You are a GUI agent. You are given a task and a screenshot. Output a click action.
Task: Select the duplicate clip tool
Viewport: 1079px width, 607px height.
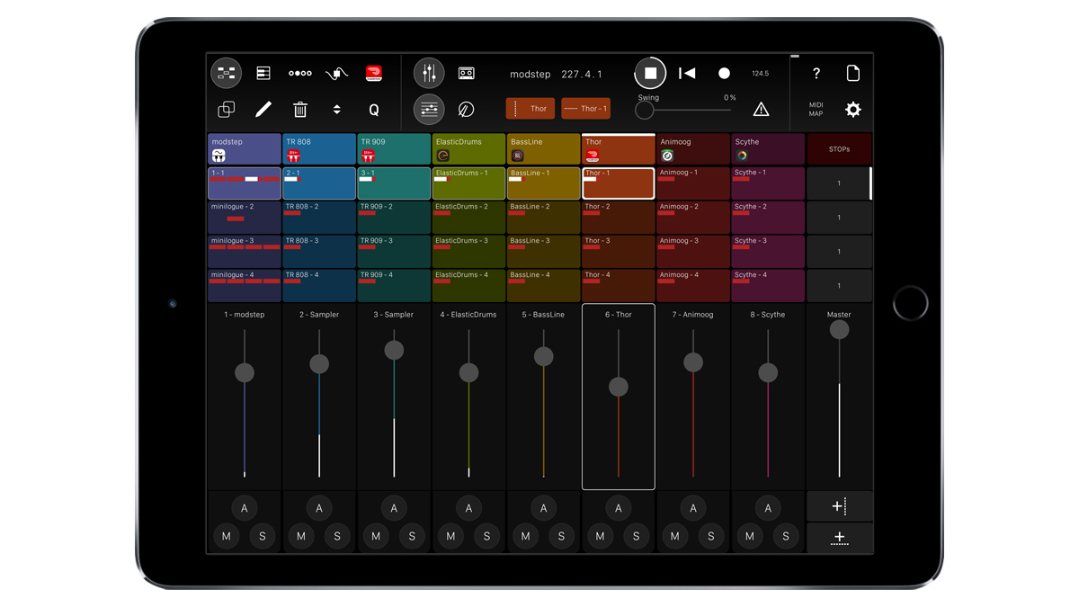[227, 110]
